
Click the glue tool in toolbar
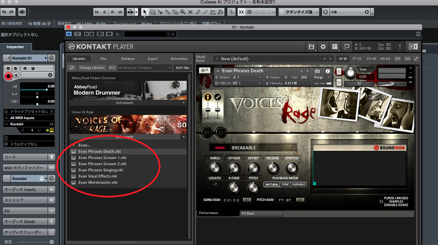click(168, 12)
